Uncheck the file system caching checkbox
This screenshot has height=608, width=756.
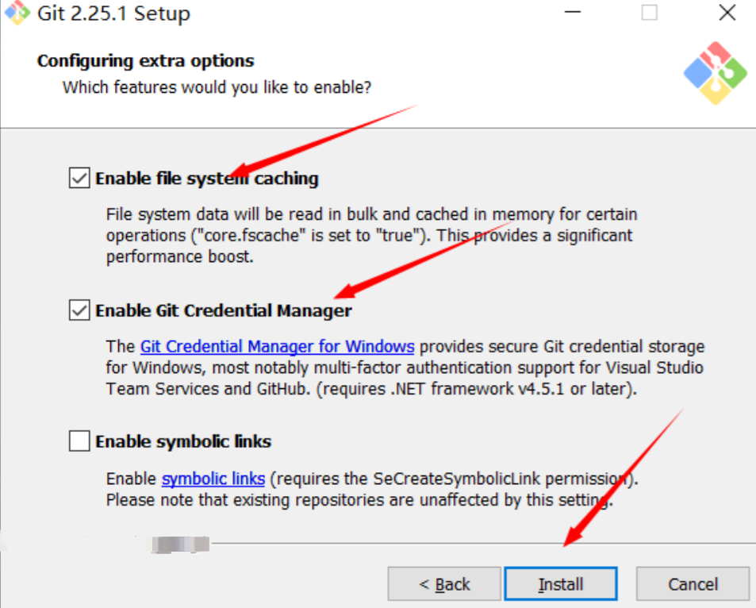79,179
